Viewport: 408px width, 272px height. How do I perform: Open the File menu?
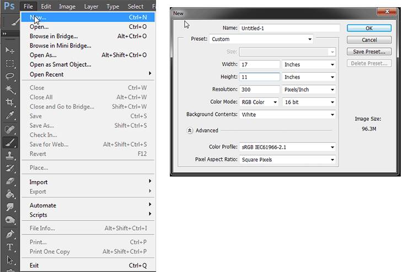coord(28,6)
